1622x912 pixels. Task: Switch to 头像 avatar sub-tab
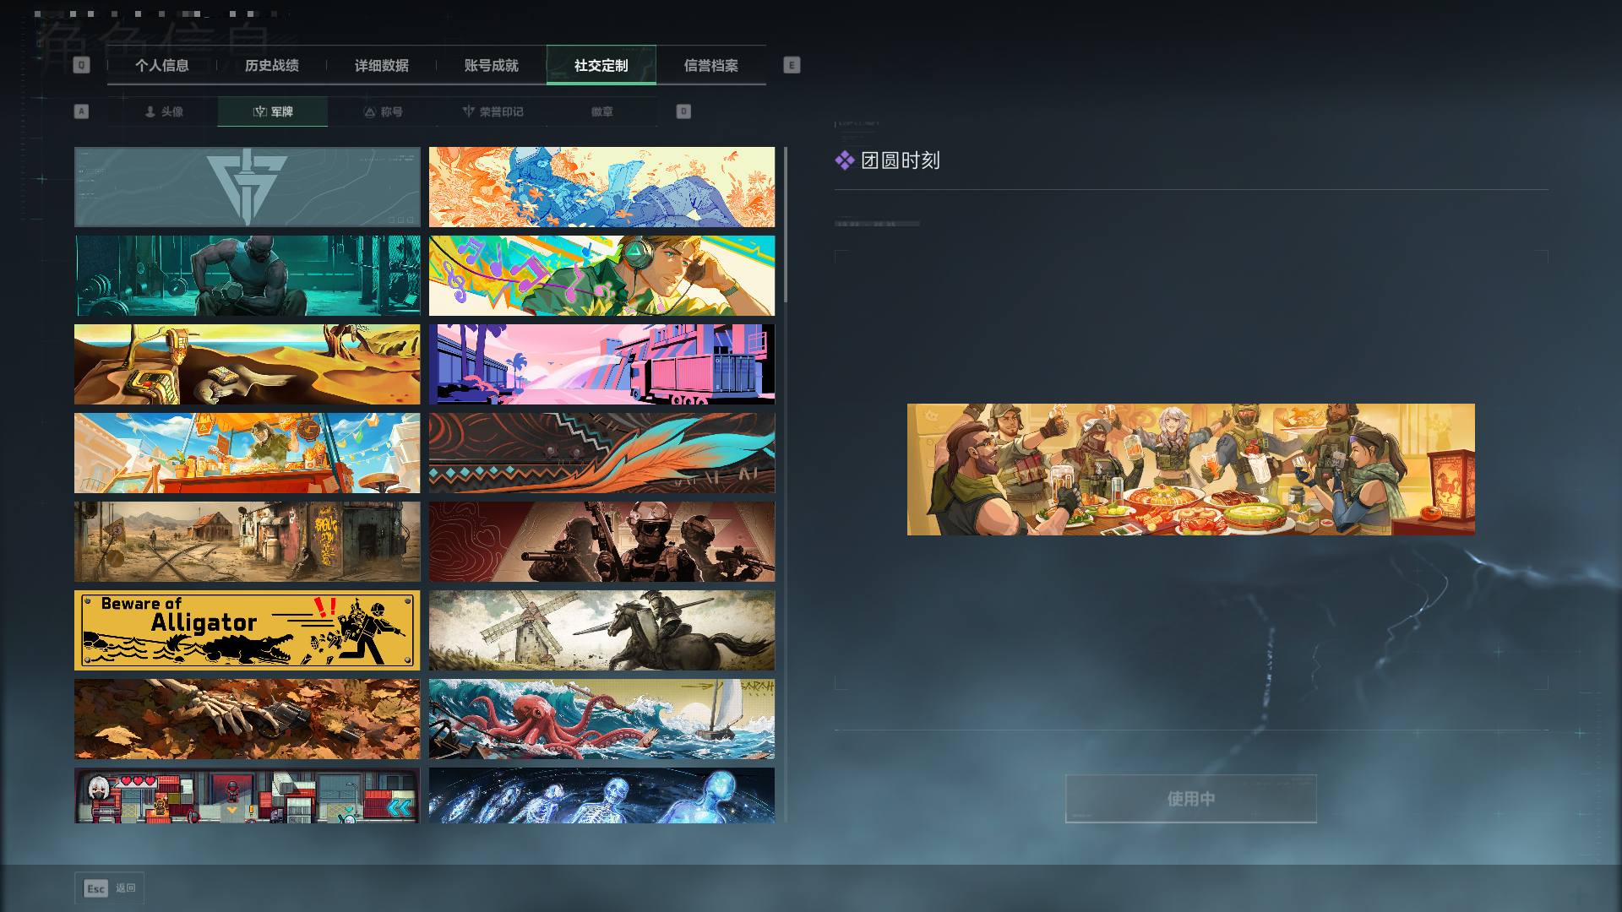163,111
